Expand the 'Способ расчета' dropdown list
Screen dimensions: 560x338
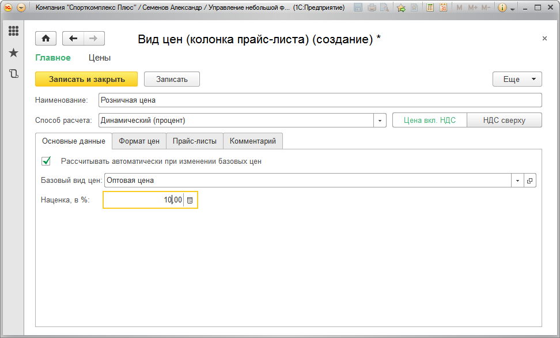click(x=380, y=121)
